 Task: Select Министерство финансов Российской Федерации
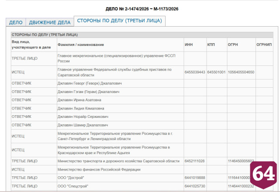coord(99,169)
